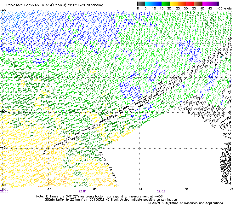Click the 22:00 time label
Image resolution: width=233 pixels, height=205 pixels.
click(4, 191)
